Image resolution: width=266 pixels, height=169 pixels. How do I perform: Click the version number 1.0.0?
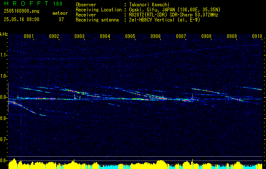pos(58,4)
